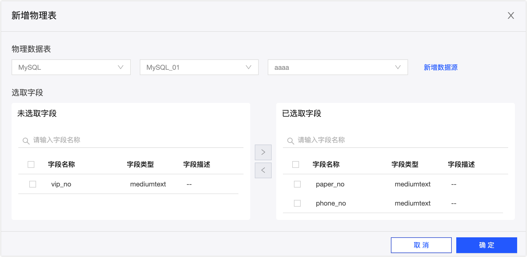
Task: Click the search icon in 未选取字段 panel
Action: pos(26,141)
